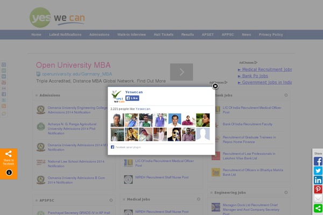
Task: Share page by email envelope icon
Action: coord(318,199)
